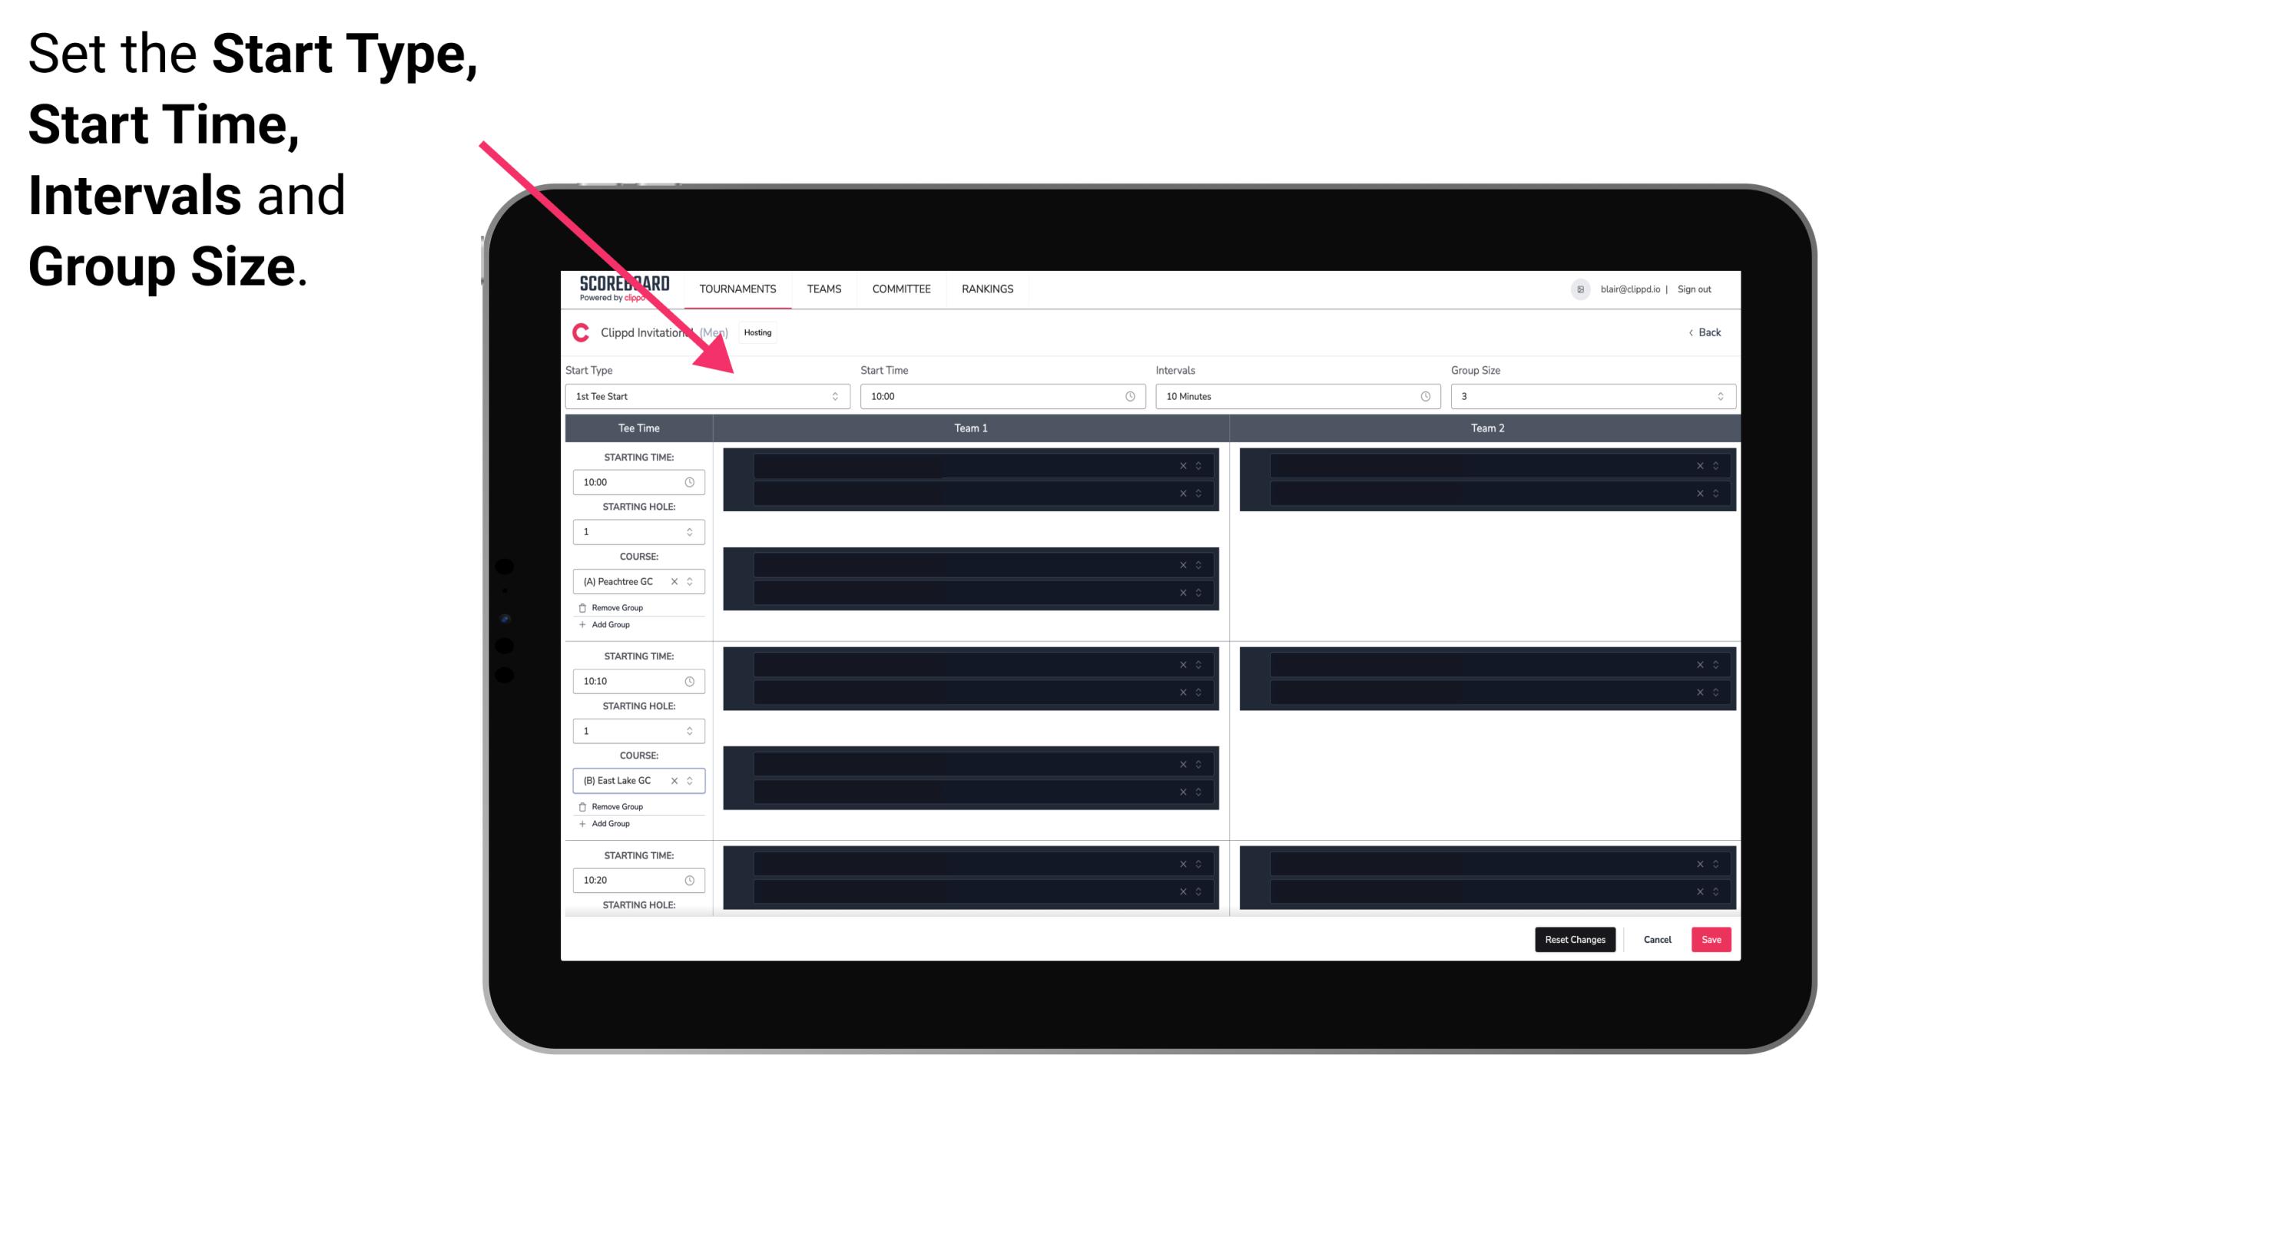
Task: Click the X icon to remove East Lake GC course
Action: click(x=678, y=781)
